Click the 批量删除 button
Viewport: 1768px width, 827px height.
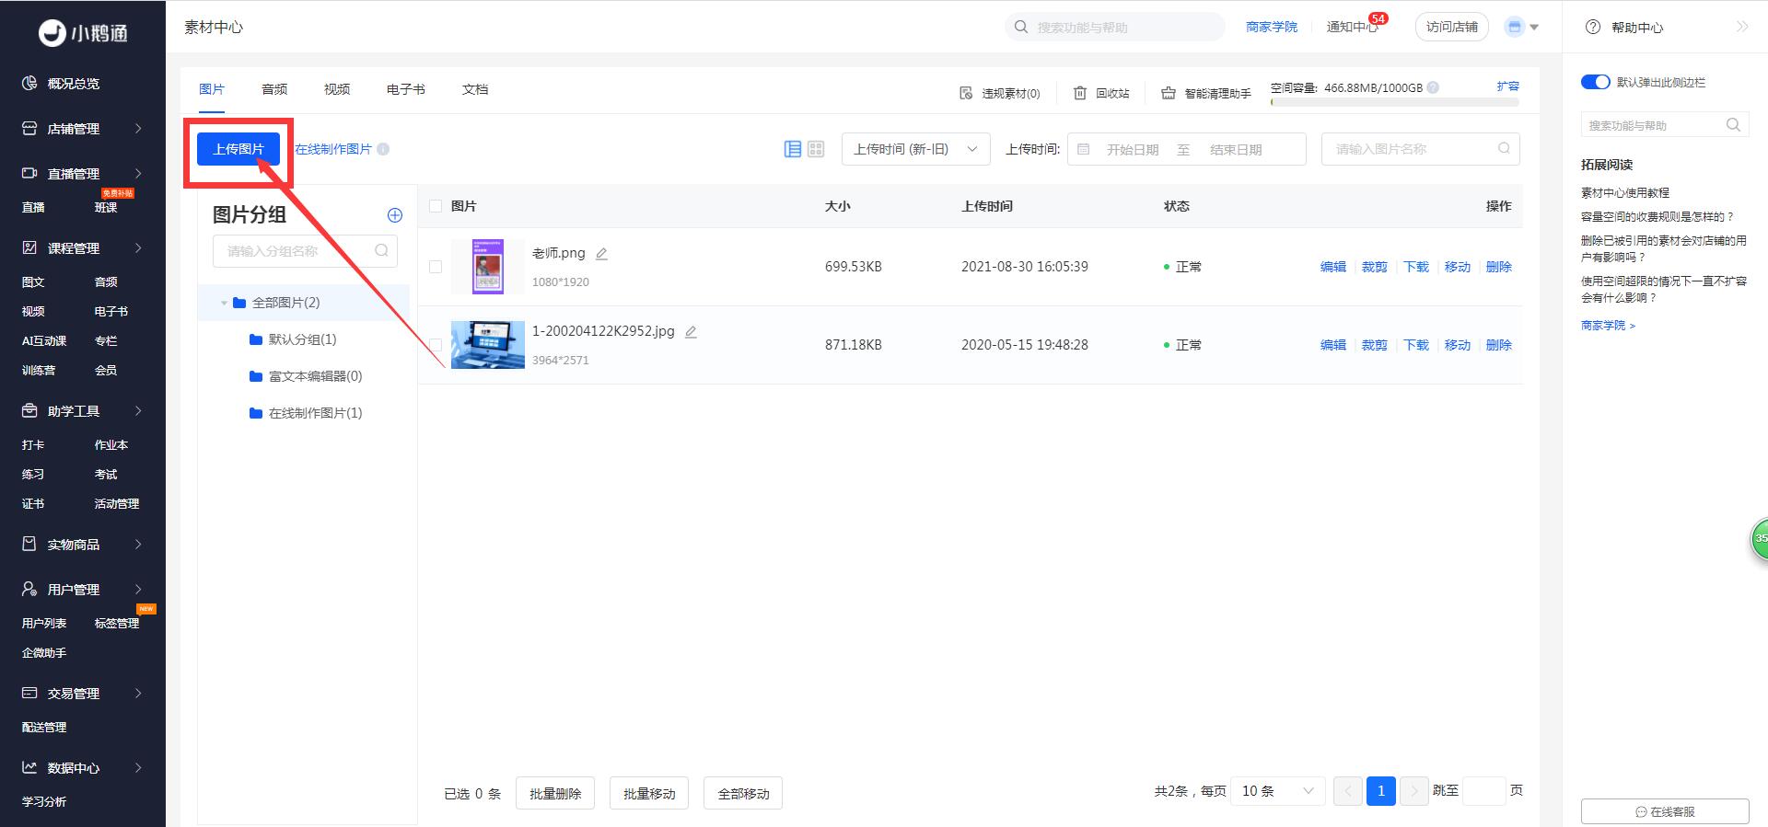pyautogui.click(x=555, y=793)
